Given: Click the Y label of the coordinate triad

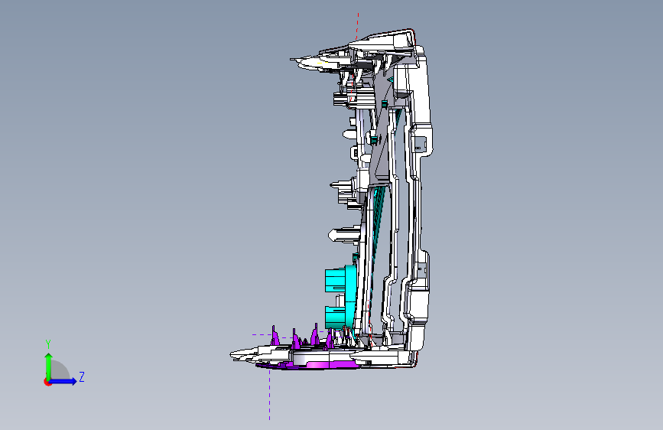Looking at the screenshot, I should (x=48, y=344).
